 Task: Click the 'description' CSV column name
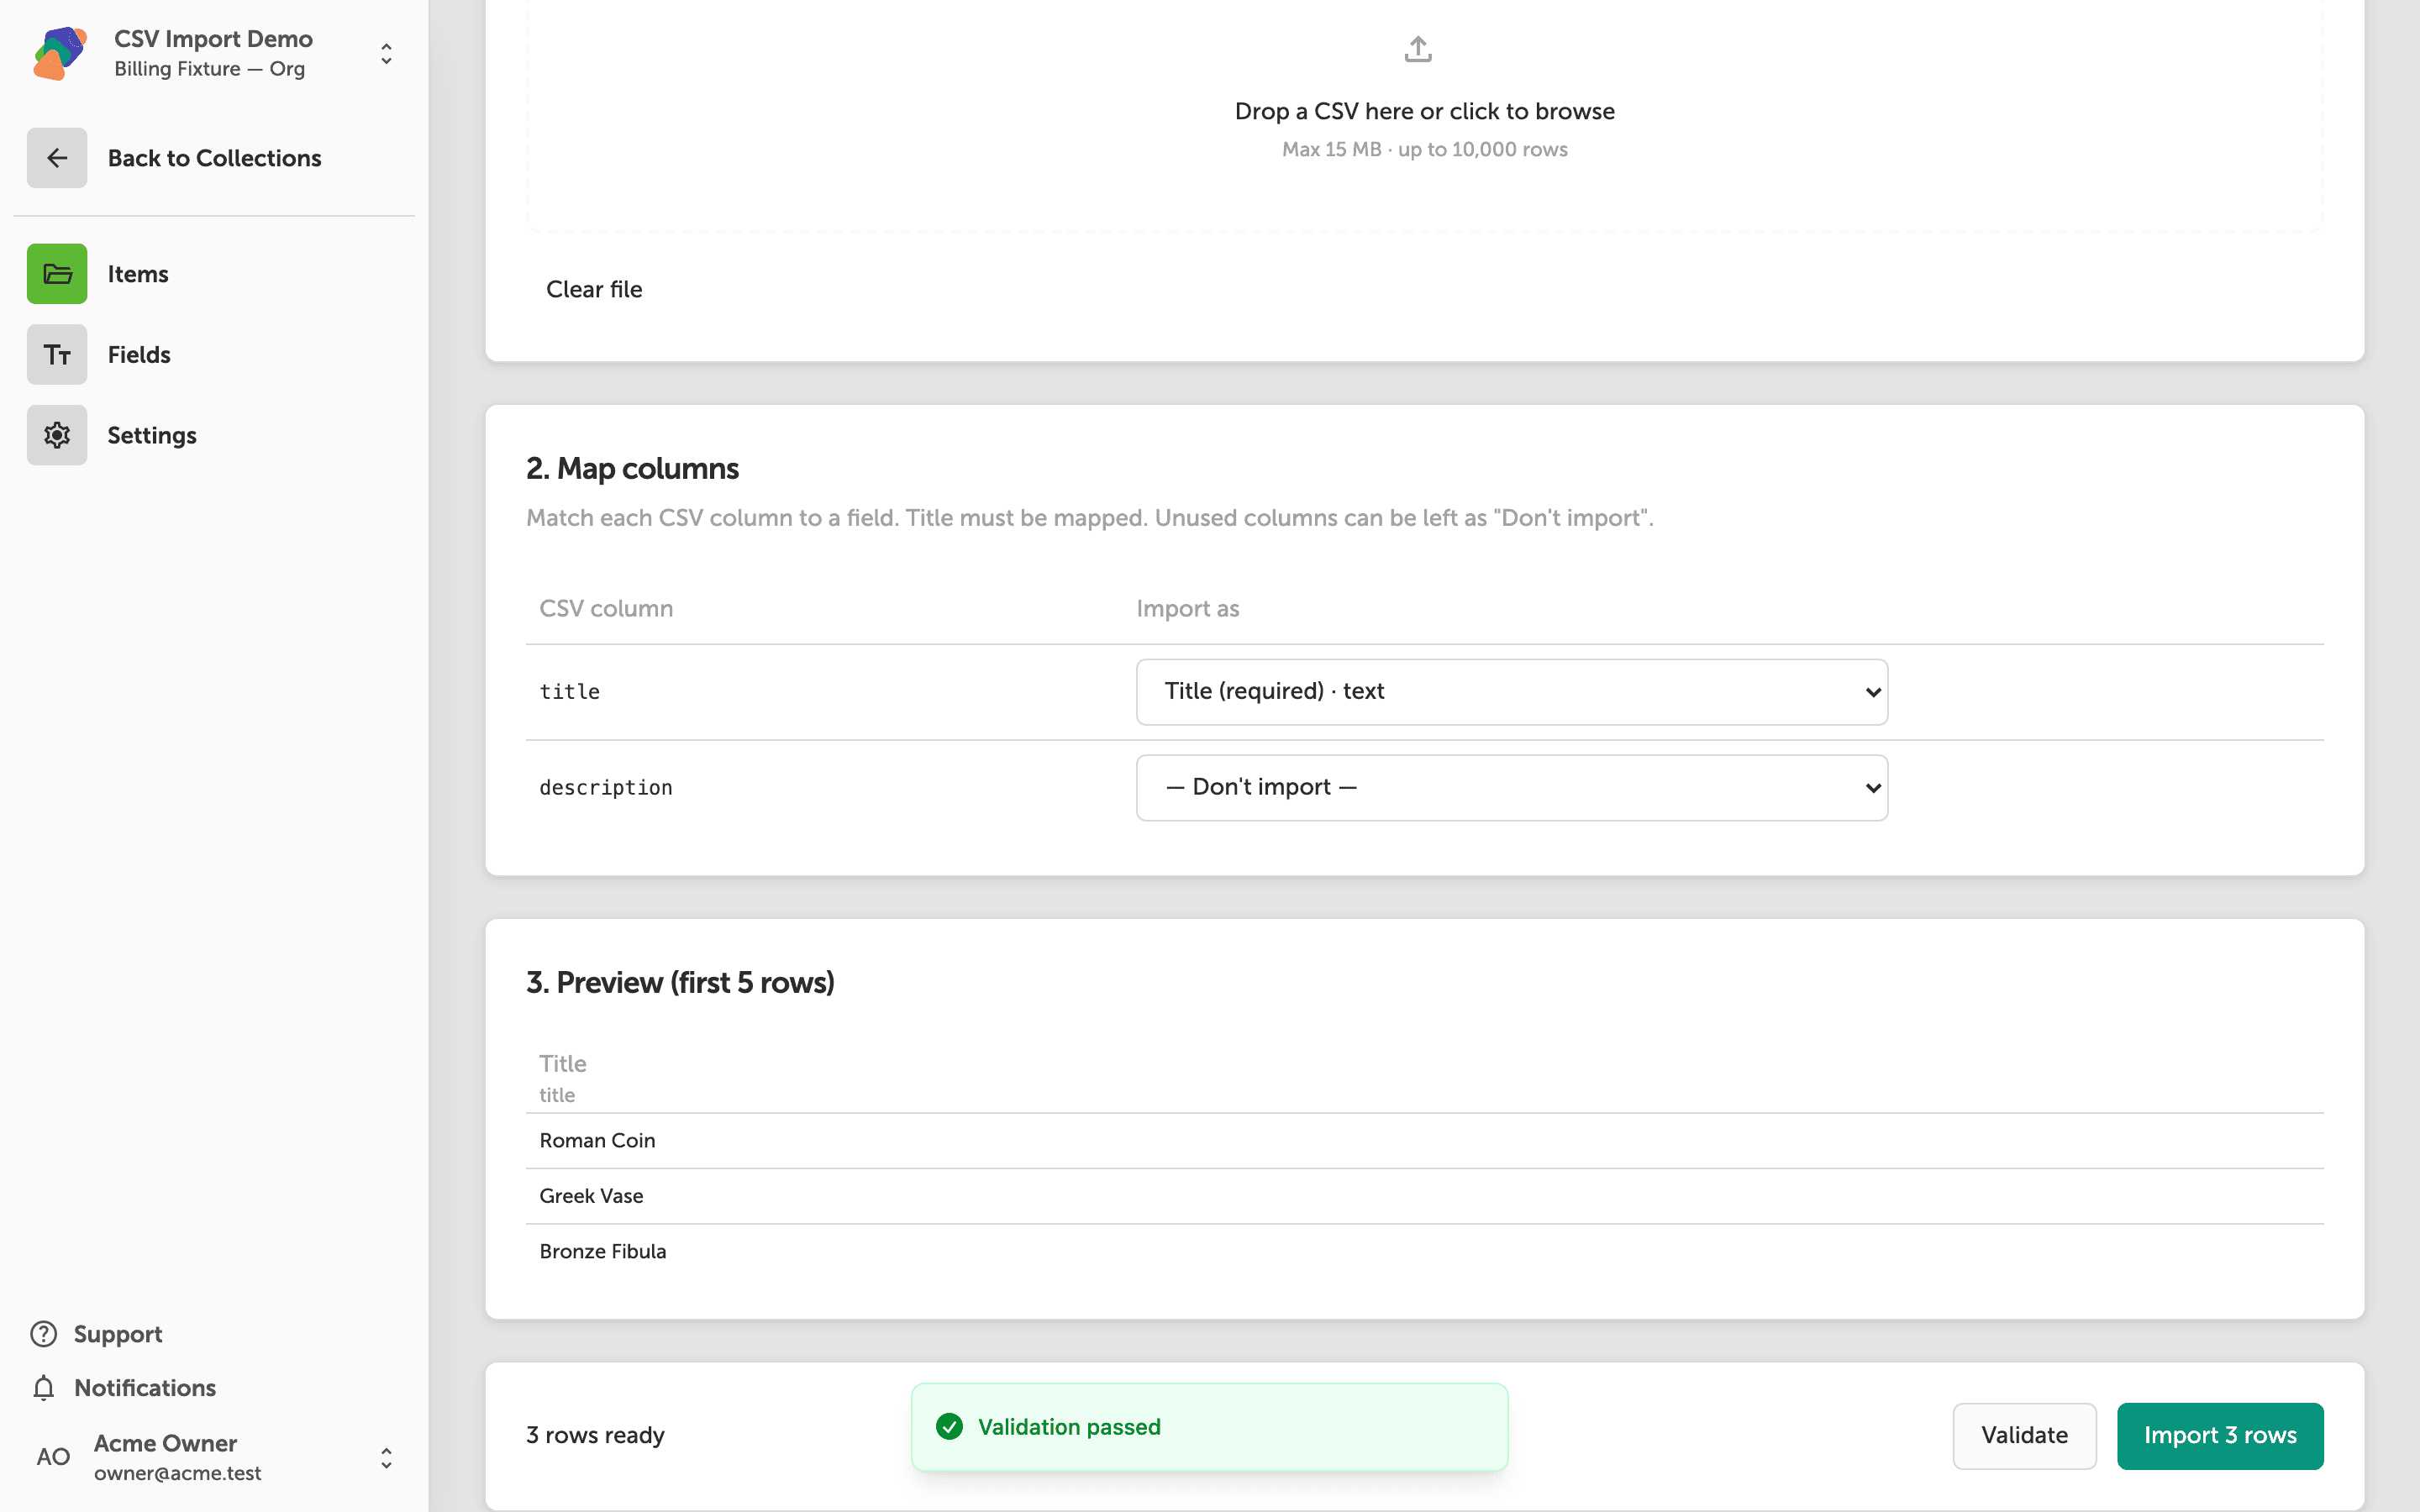[x=606, y=788]
